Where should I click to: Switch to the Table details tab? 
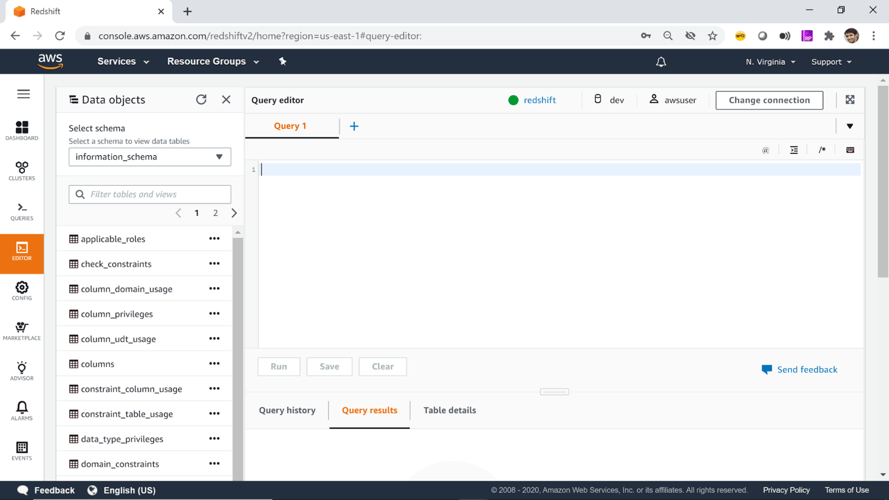[x=449, y=410]
